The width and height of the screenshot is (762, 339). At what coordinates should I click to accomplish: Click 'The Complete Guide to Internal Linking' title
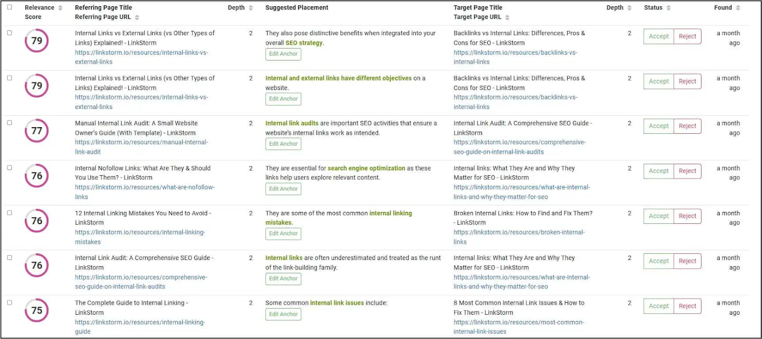[x=131, y=308]
